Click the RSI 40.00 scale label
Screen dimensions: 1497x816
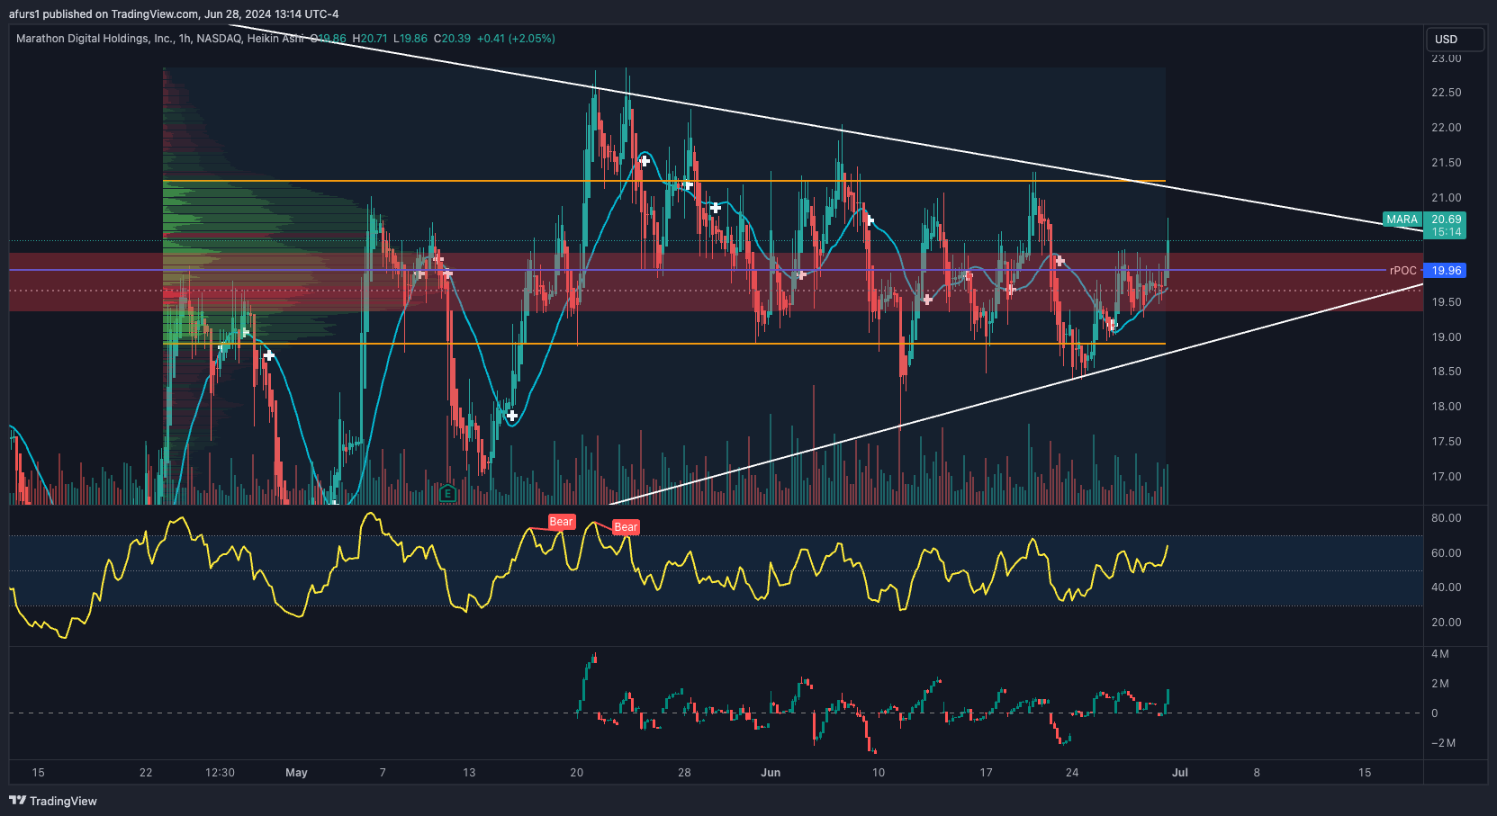coord(1447,587)
